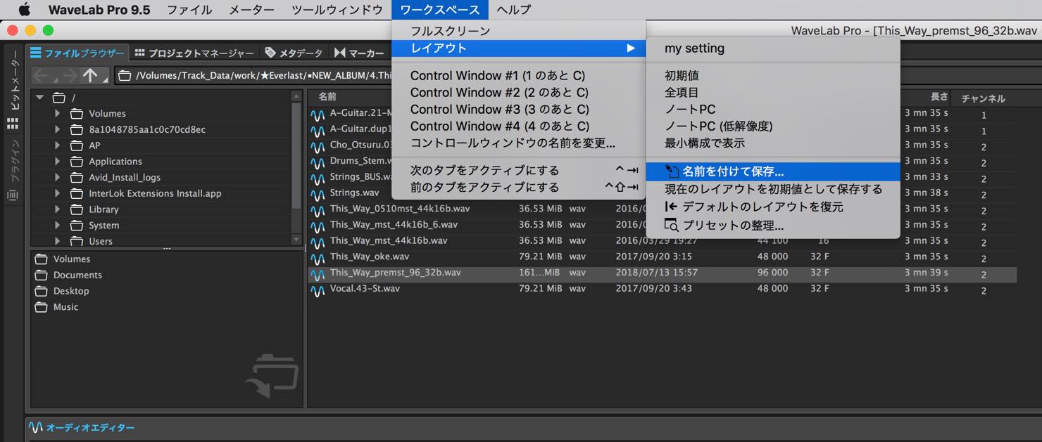Open the ヘルプ menu
Image resolution: width=1042 pixels, height=442 pixels.
point(513,10)
